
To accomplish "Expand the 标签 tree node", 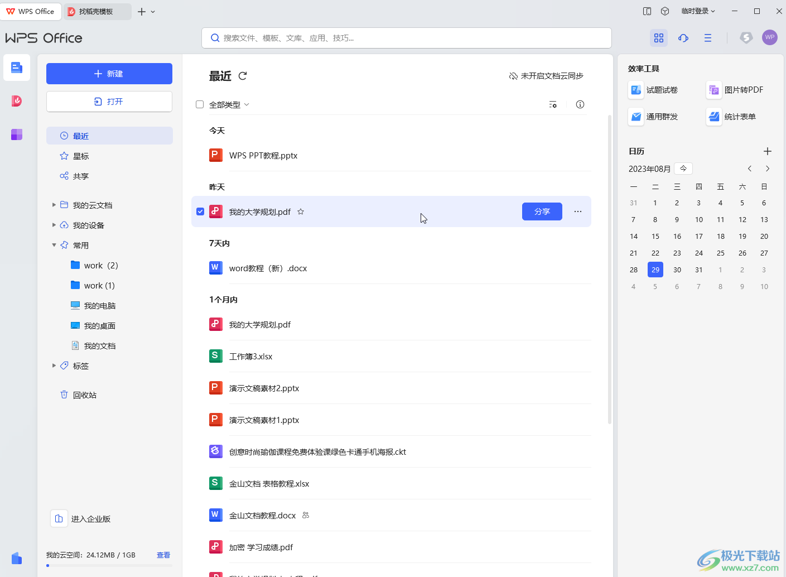I will click(54, 366).
